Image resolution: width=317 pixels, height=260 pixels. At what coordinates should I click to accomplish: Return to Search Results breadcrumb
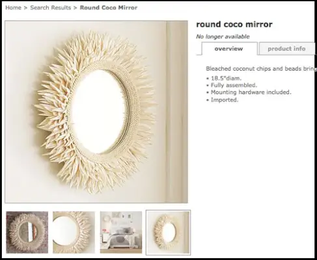pyautogui.click(x=51, y=8)
